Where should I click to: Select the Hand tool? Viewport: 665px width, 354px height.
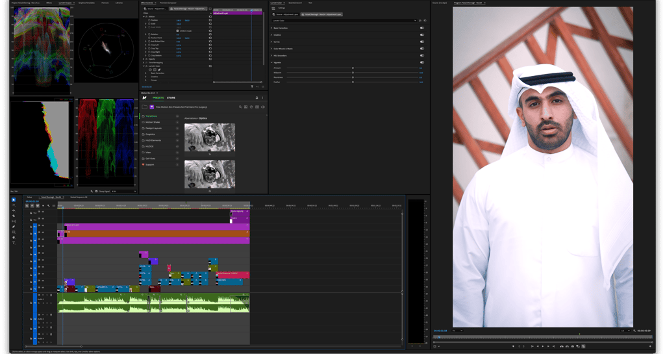point(14,238)
